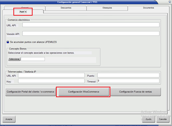Confirm with the Aceptar button
The height and width of the screenshot is (126, 172).
(x=9, y=119)
